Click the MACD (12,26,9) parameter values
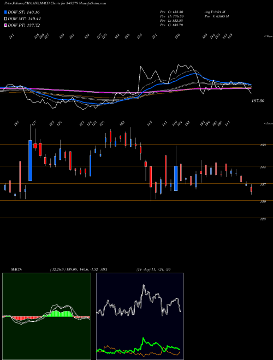 (x=74, y=269)
